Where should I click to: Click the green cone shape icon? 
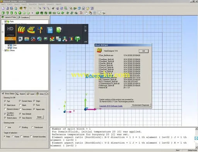click(x=15, y=13)
